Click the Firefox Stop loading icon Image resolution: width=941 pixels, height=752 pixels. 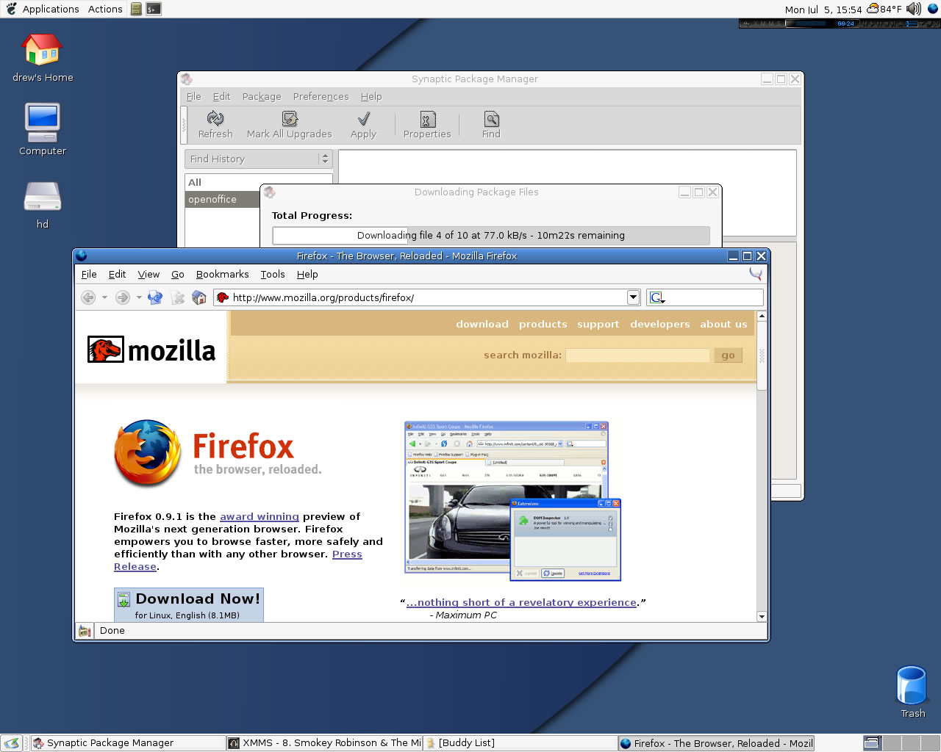pyautogui.click(x=177, y=297)
